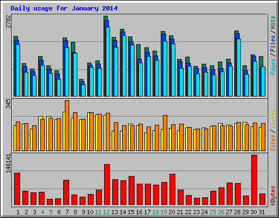
Task: Click day label 17 on the x-axis
Action: point(147,212)
